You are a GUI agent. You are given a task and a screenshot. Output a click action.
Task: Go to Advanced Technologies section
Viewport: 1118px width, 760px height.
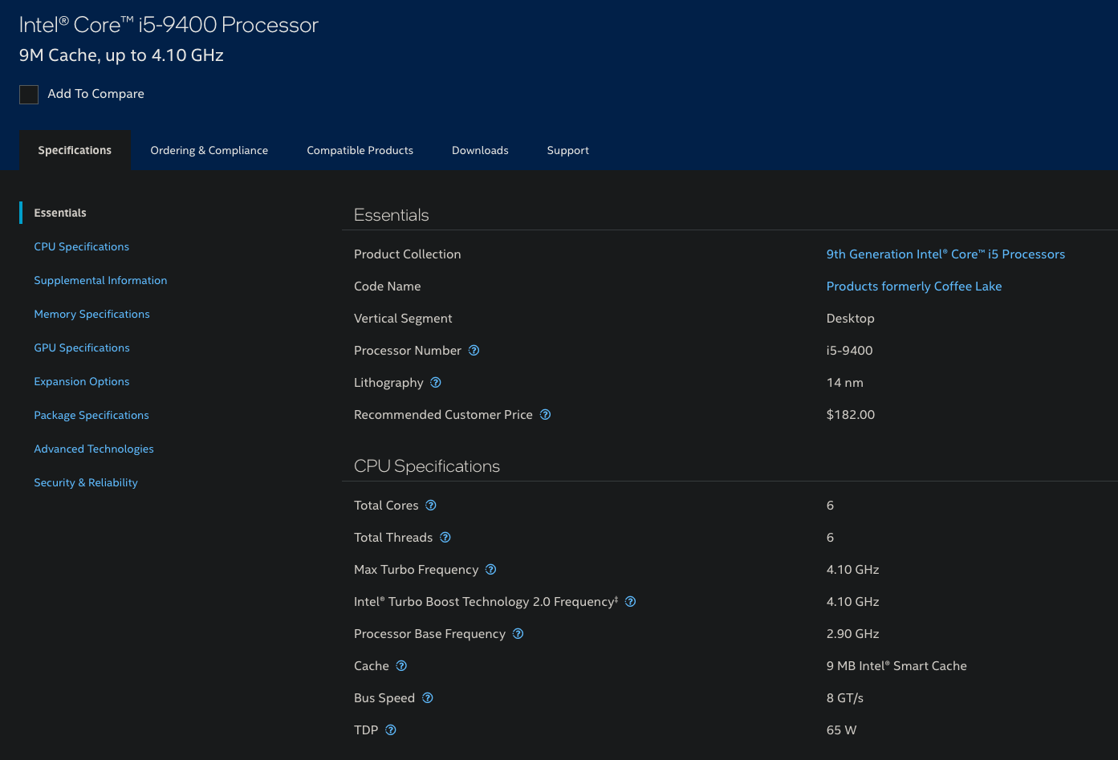[x=94, y=449]
